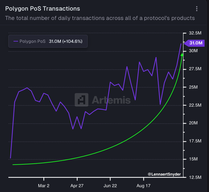Image resolution: width=209 pixels, height=192 pixels.
Task: Click the 32.5M y-axis label
Action: tap(195, 33)
